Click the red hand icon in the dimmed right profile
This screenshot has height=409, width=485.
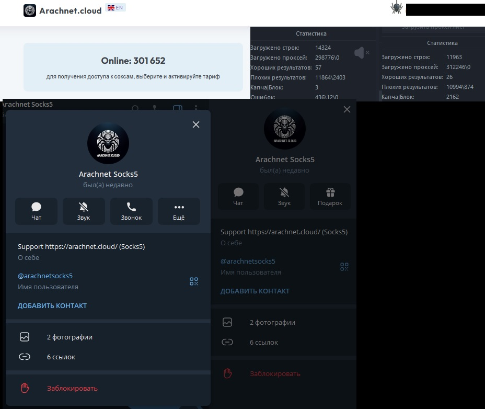[228, 373]
